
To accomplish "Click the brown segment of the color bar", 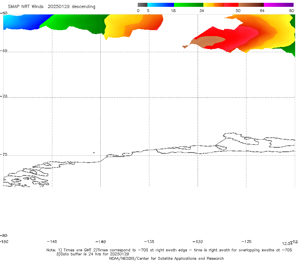I will [251, 5].
